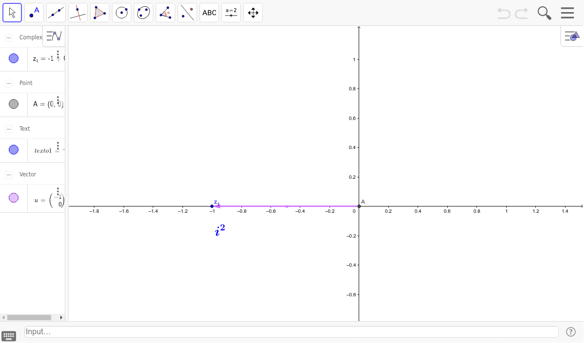This screenshot has width=584, height=343.
Task: Click right arrow of algebra scrollbar
Action: (61, 317)
